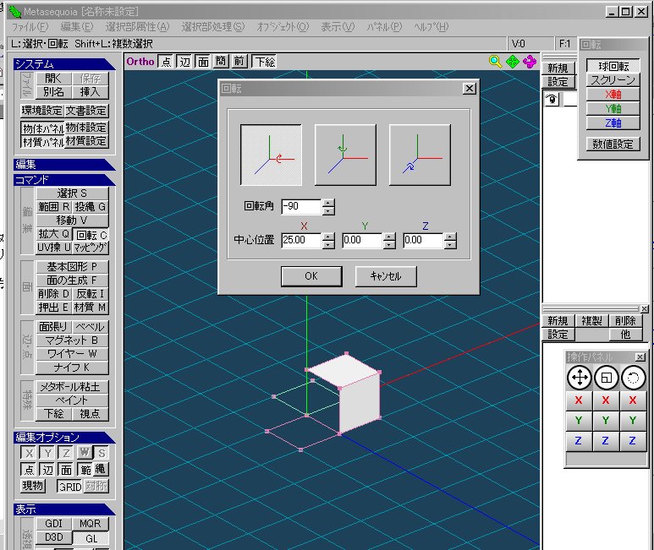Viewport: 654px width, 550px height.
Task: Collapse the システム panel header
Action: (64, 63)
